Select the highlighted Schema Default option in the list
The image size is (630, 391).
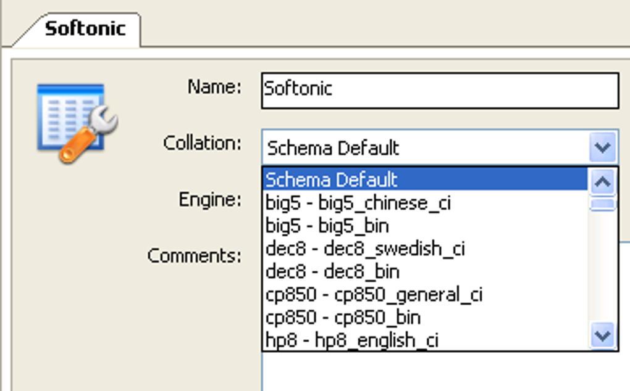pos(425,179)
